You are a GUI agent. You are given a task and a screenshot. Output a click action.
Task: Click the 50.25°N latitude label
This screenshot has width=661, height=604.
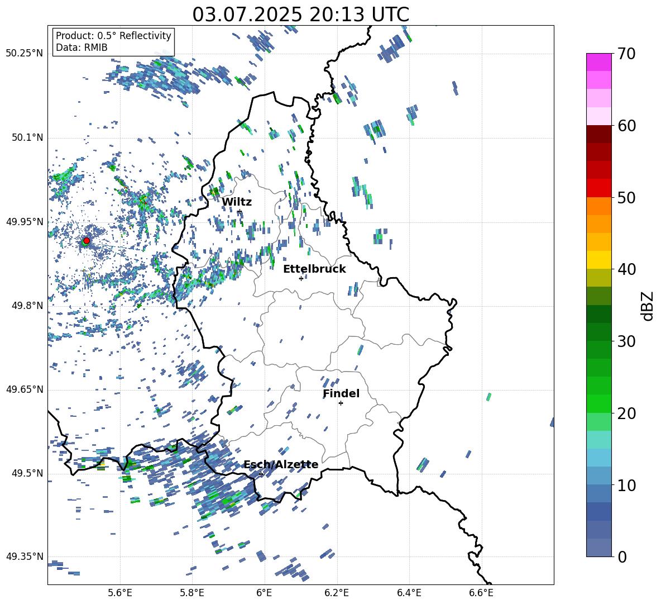(x=25, y=54)
